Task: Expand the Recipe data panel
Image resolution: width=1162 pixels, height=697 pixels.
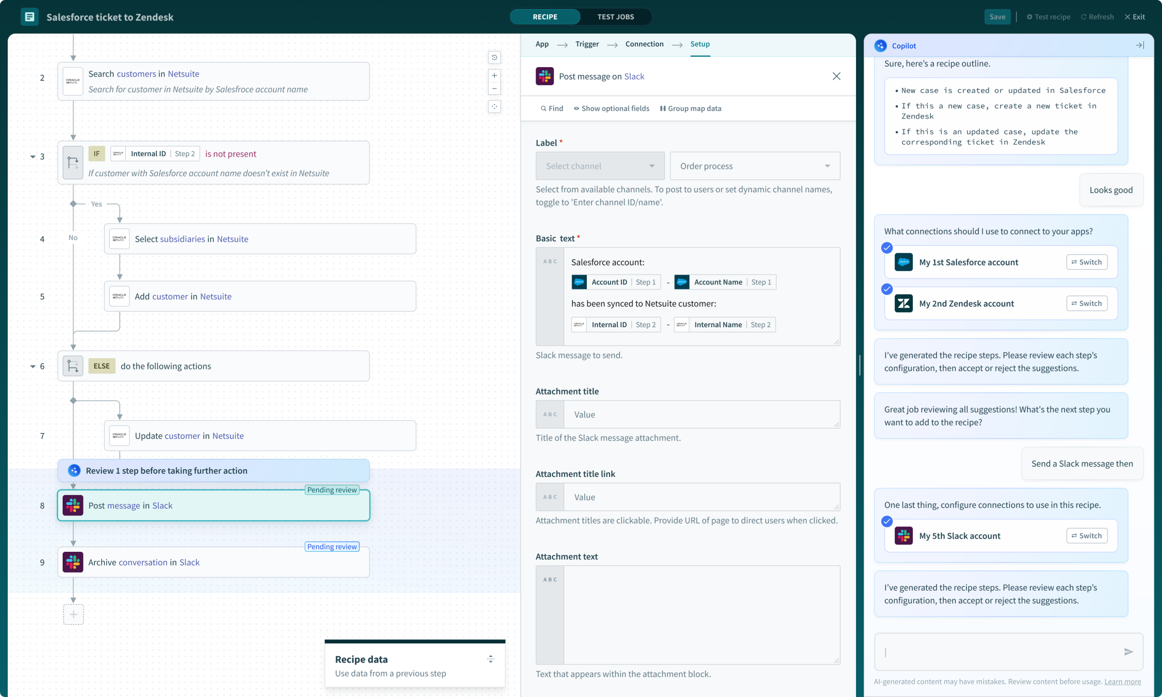Action: click(490, 659)
